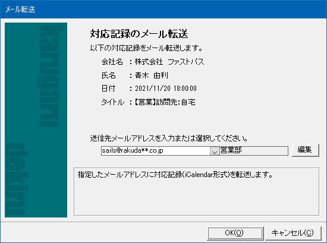Click the 会社名 field label
327x243 pixels.
click(112, 62)
